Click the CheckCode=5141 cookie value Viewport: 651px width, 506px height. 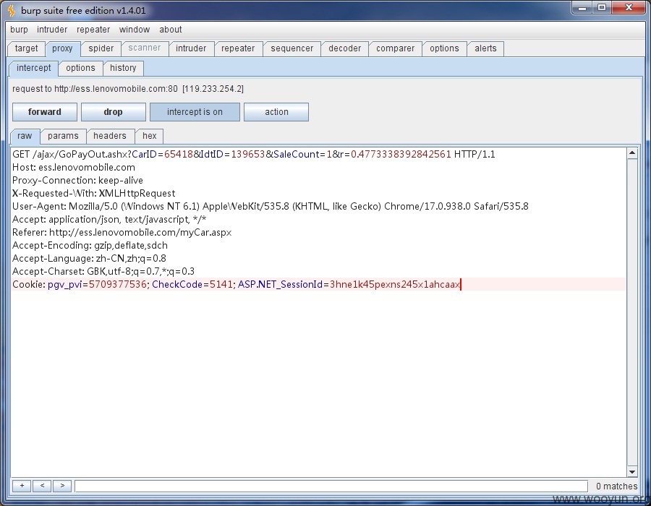[x=192, y=285]
